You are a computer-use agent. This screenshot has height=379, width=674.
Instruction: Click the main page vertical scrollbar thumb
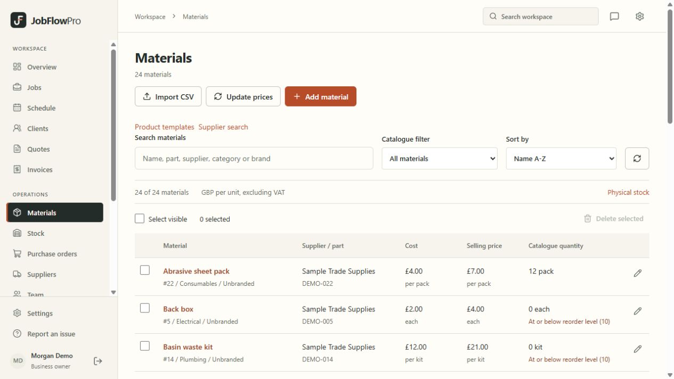670,66
